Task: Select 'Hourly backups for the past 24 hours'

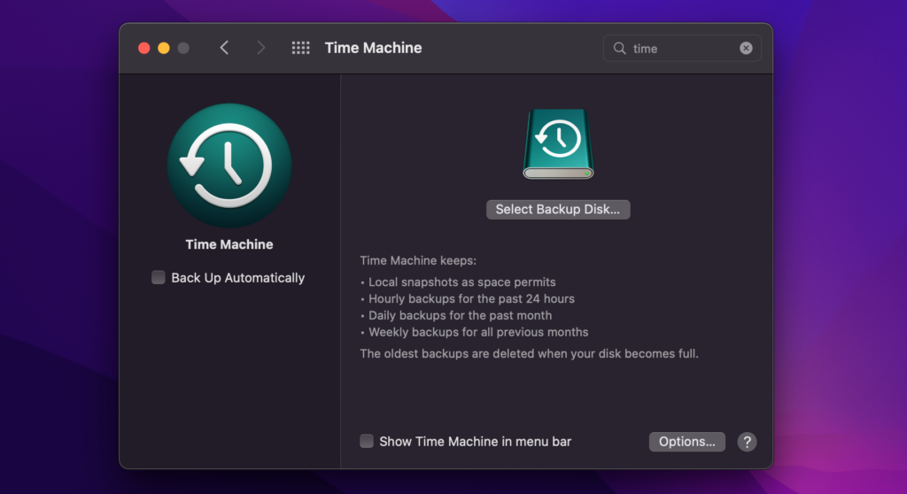Action: (471, 299)
